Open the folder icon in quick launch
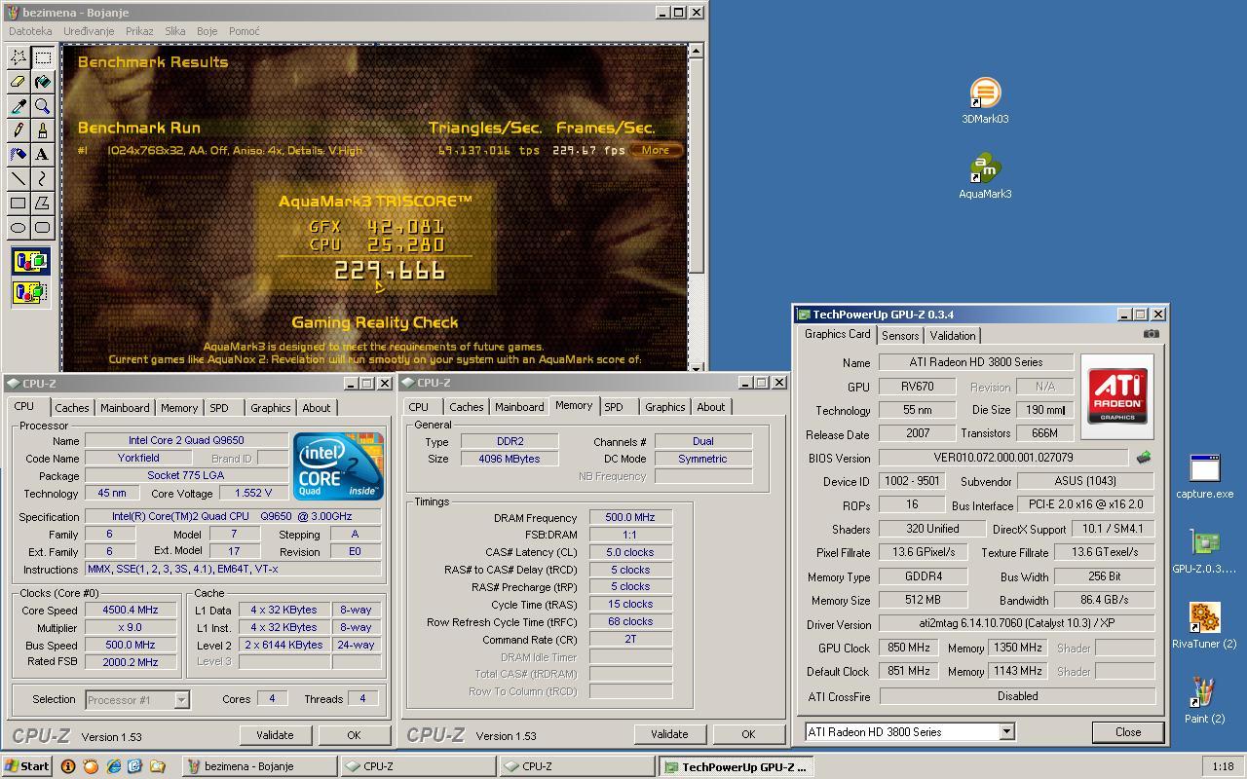Viewport: 1247px width, 779px height. pyautogui.click(x=158, y=766)
